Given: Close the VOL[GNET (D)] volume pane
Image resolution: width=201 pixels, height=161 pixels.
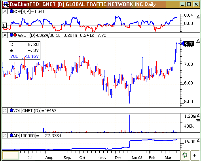Looking at the screenshot, I should point(5,110).
